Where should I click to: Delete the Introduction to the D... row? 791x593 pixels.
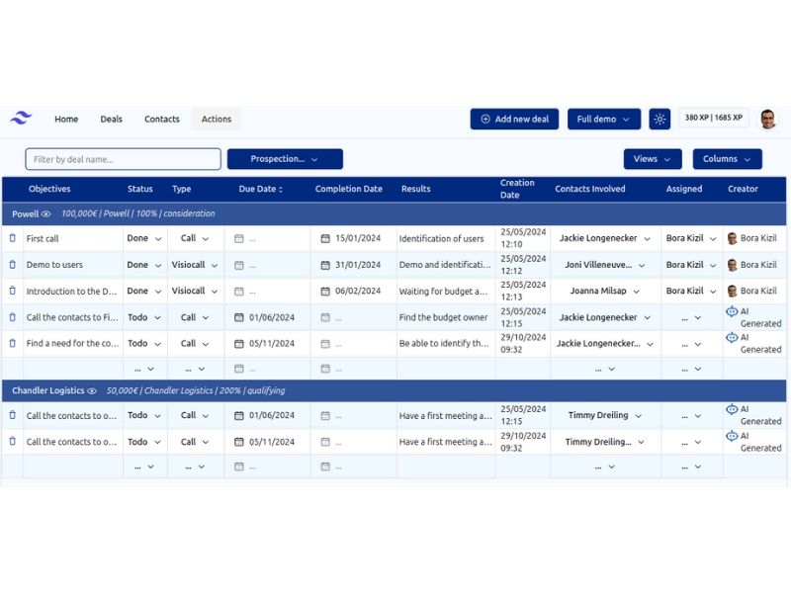click(x=13, y=291)
